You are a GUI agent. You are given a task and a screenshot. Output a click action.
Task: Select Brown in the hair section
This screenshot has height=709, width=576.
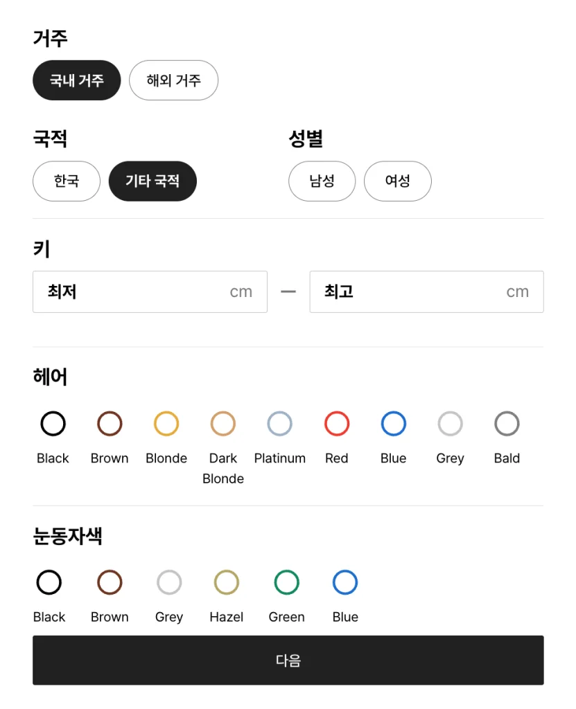(x=109, y=423)
